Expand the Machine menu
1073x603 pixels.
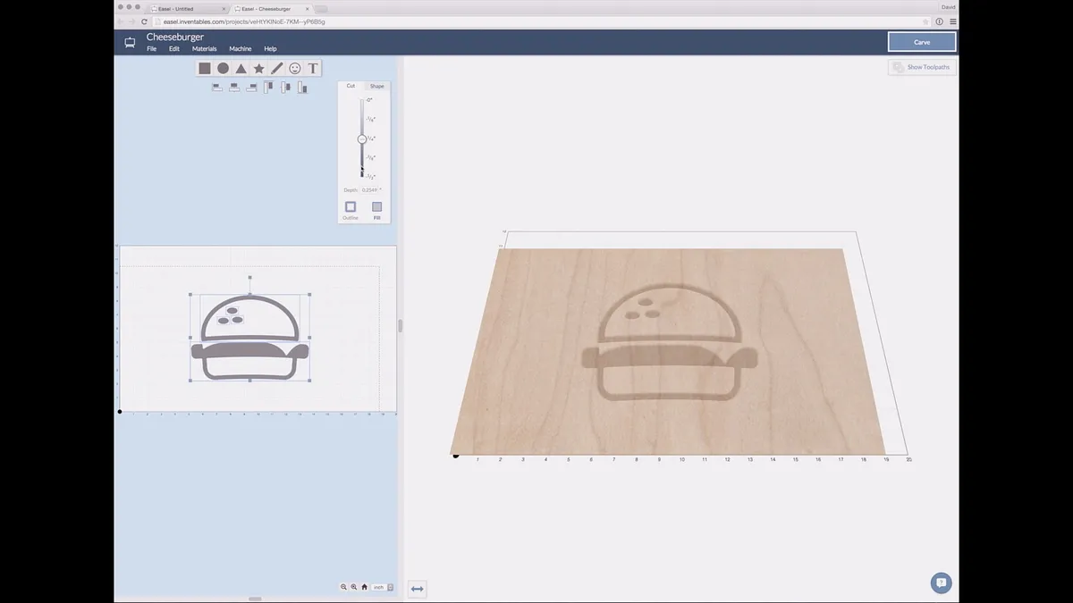(240, 49)
